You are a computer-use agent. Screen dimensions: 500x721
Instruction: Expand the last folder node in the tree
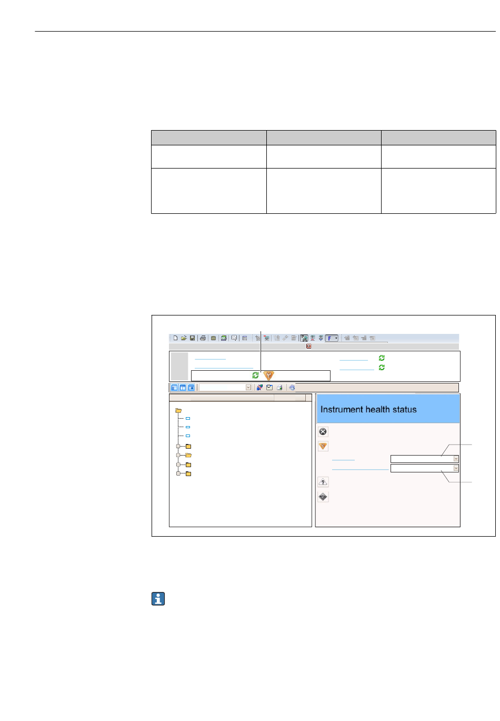tap(178, 473)
